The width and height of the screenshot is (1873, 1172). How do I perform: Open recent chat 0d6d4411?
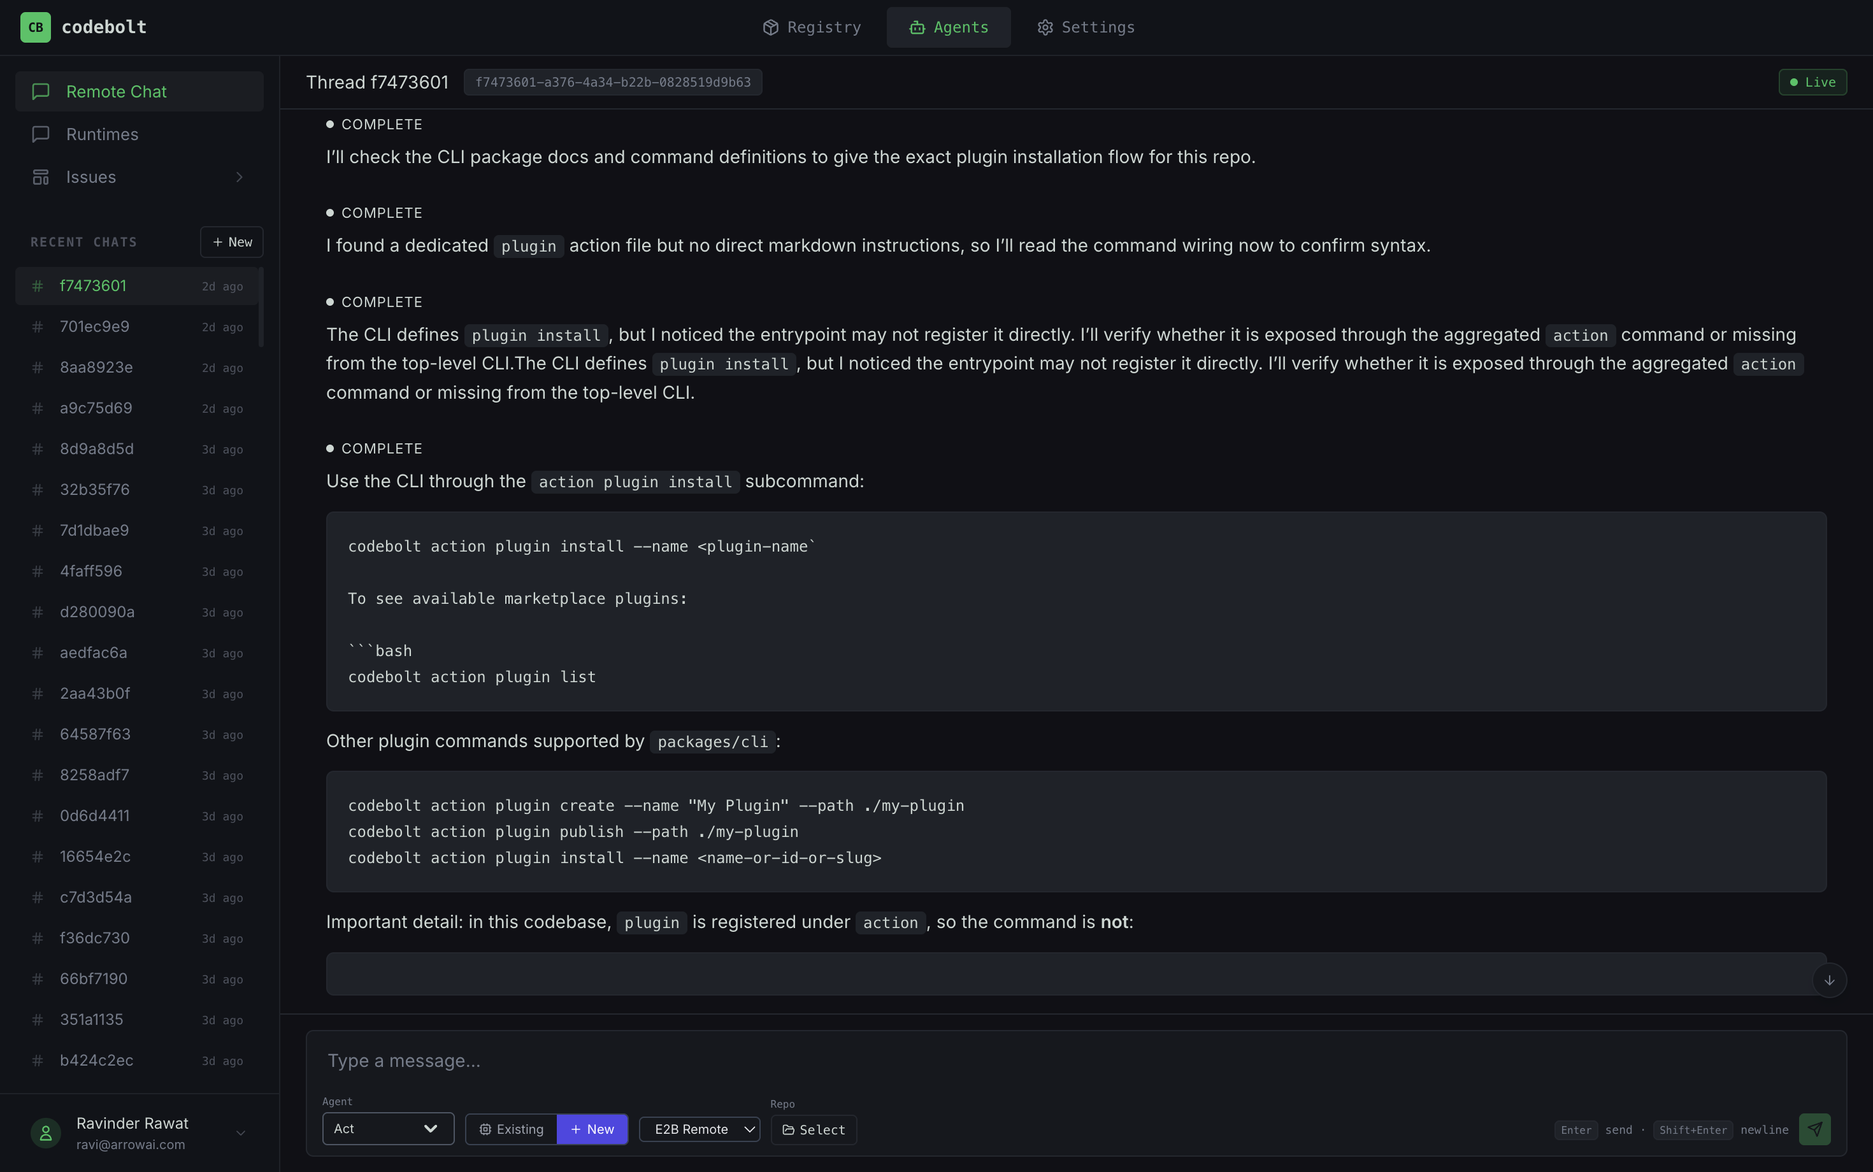point(136,815)
